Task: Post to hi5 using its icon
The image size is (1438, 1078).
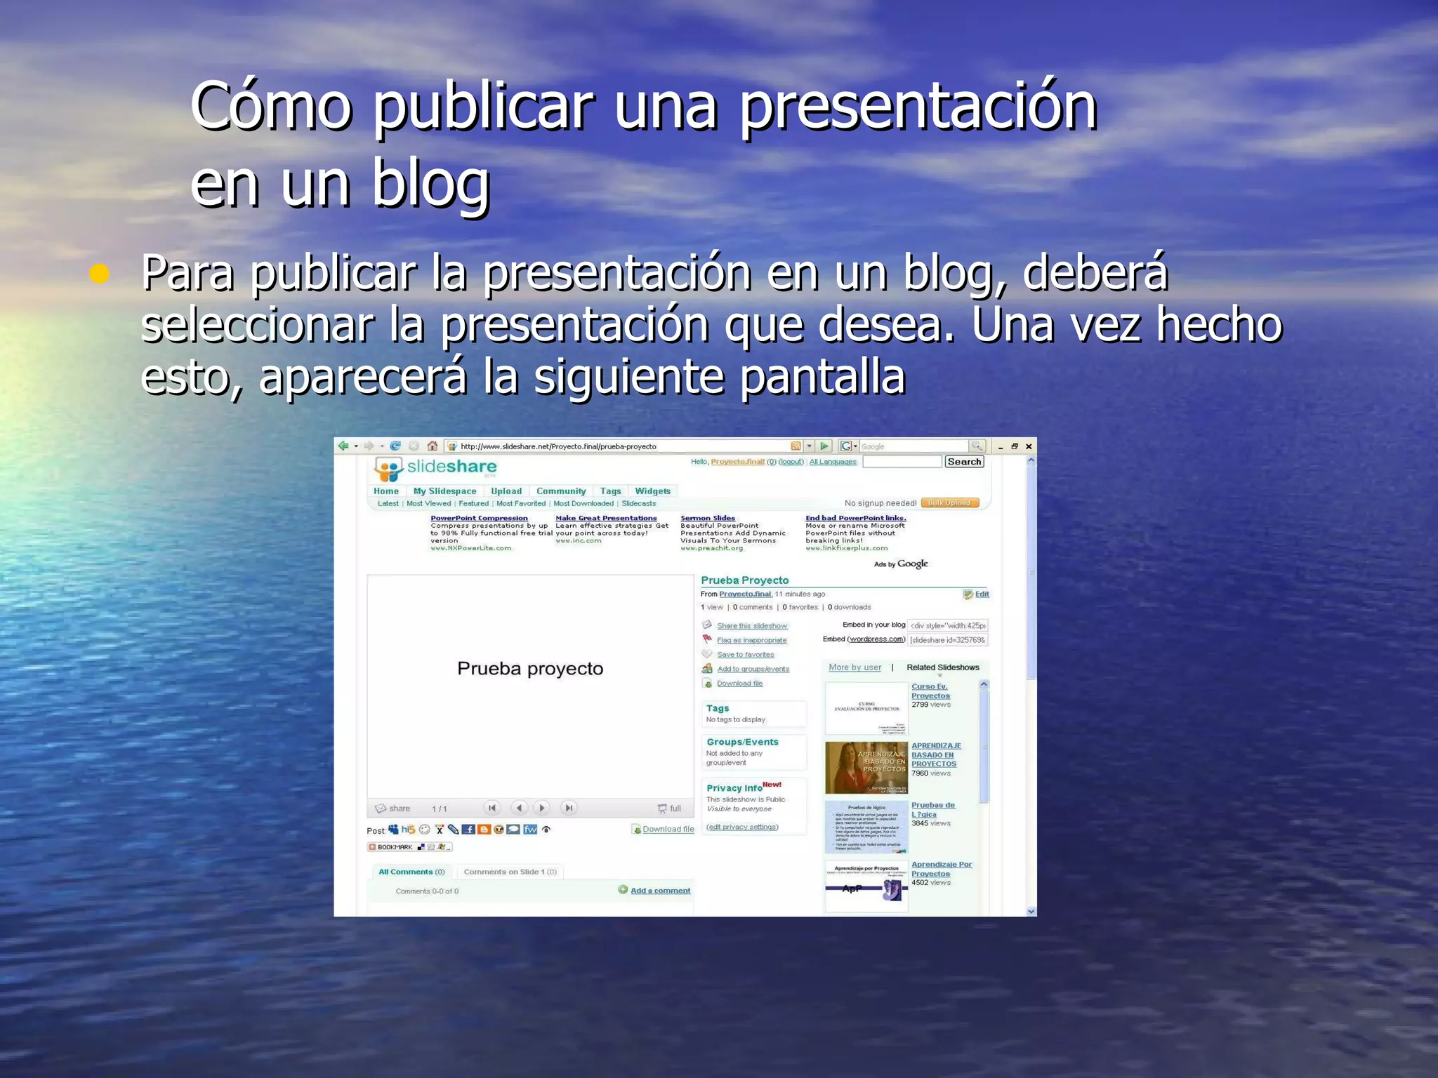Action: [x=408, y=830]
